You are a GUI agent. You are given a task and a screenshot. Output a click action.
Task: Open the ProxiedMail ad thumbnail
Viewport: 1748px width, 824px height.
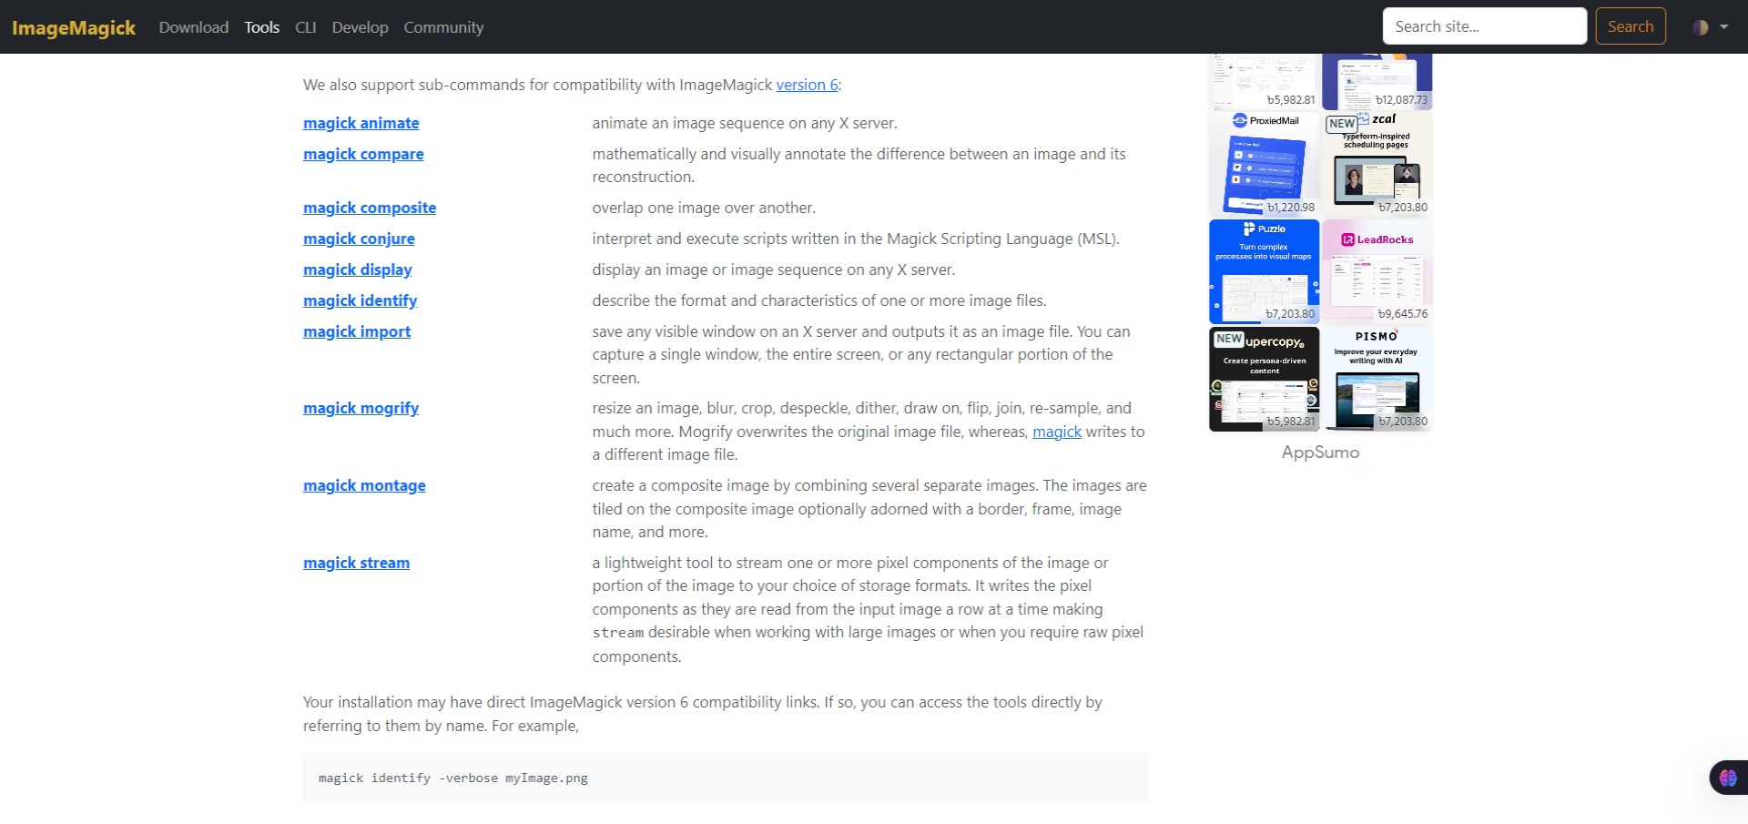[x=1264, y=164]
